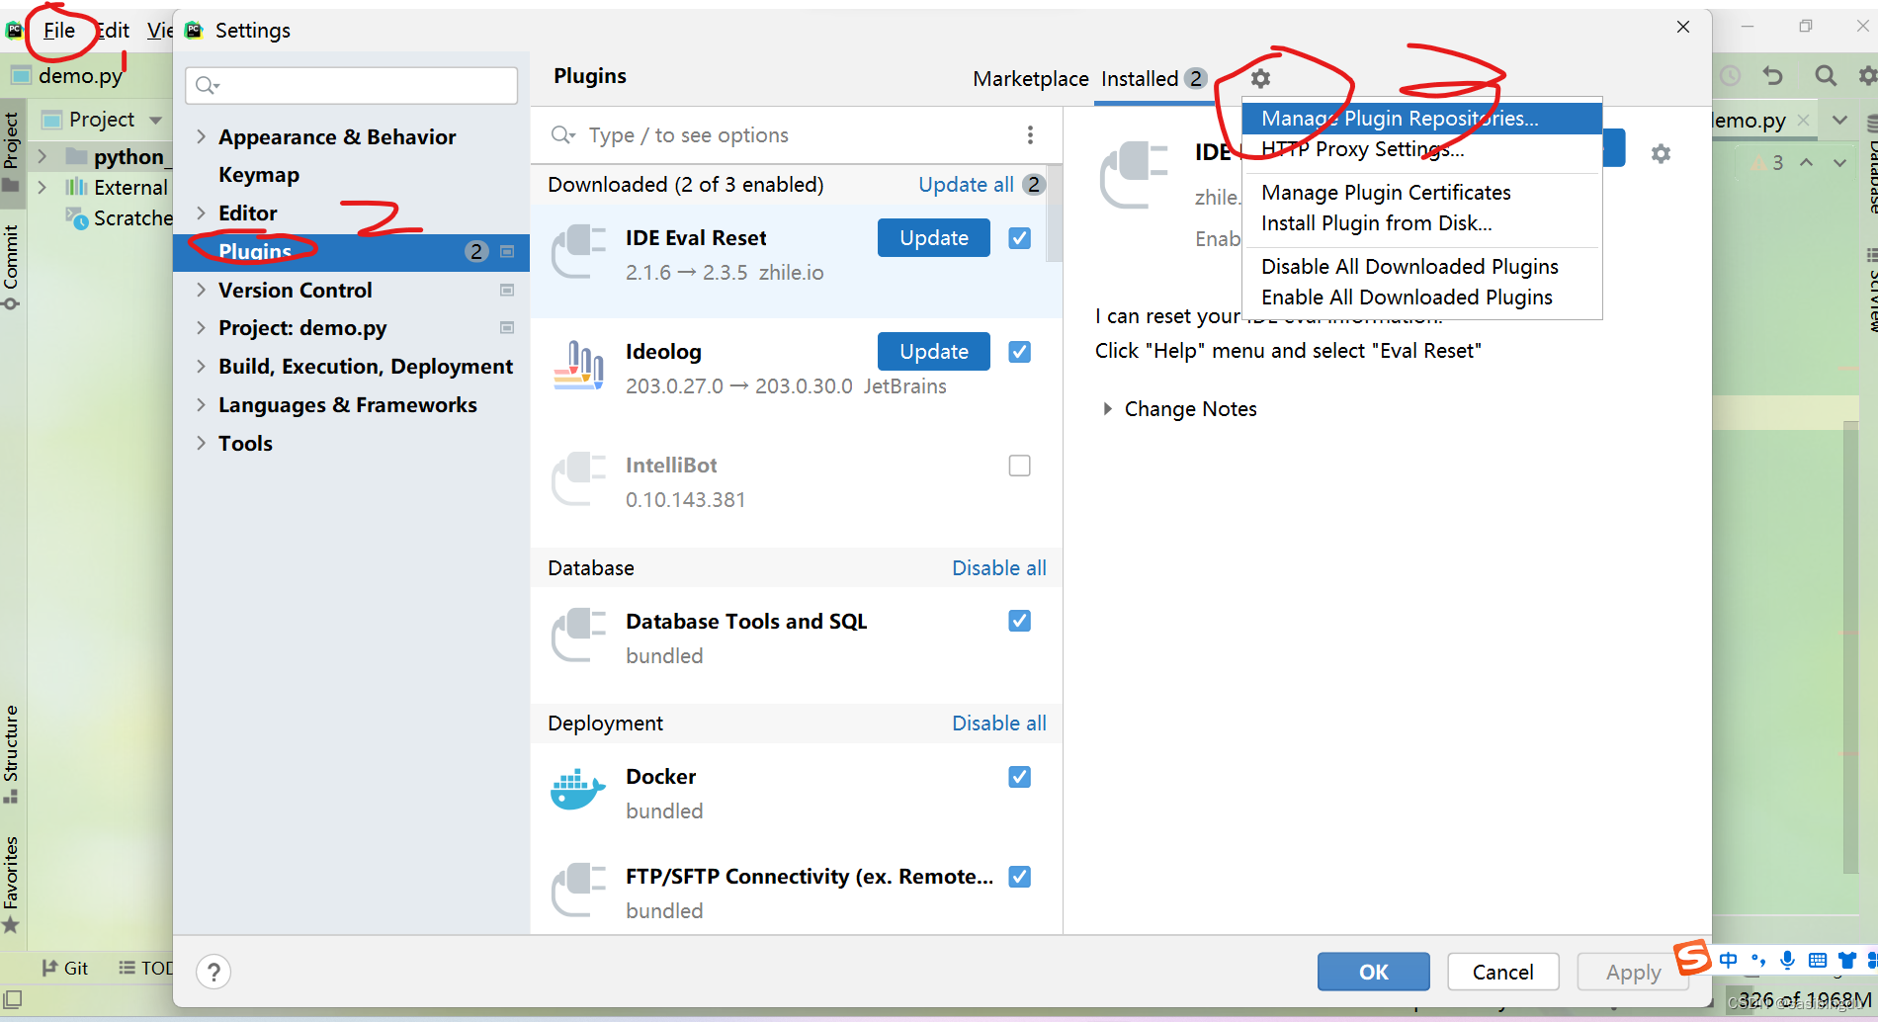Uncheck the Docker plugin checkbox
1878x1022 pixels.
click(x=1019, y=777)
